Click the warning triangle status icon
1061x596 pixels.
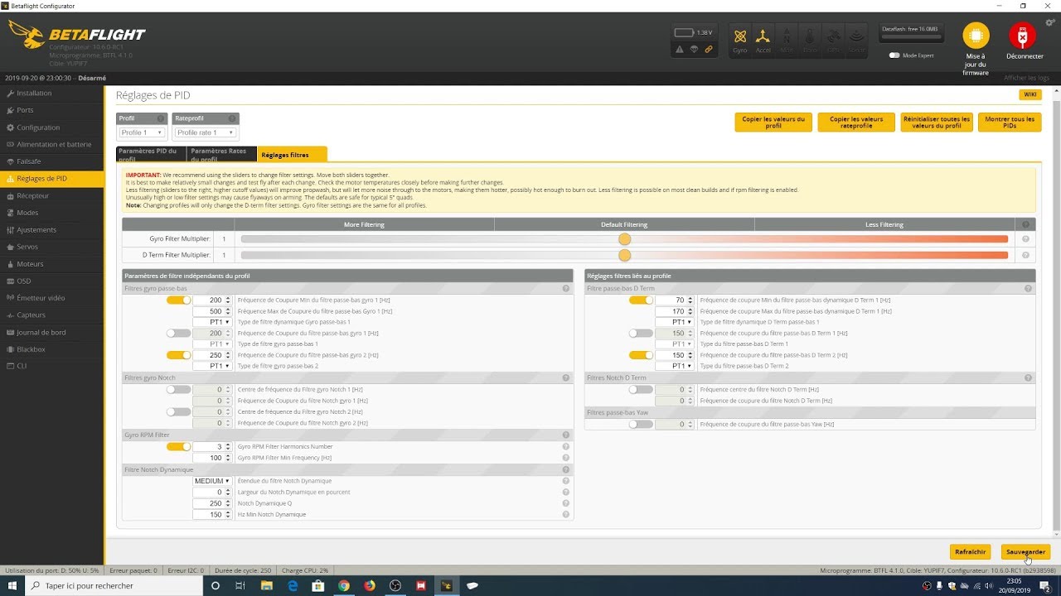tap(680, 50)
